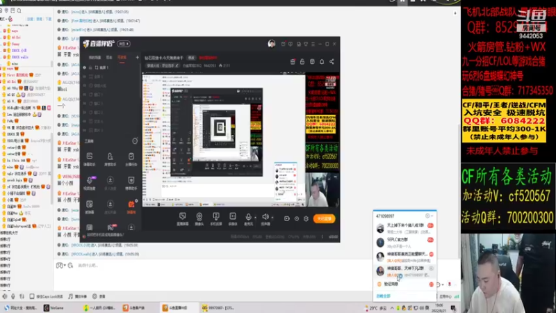
Task: Add a camera source
Action: pyautogui.click(x=199, y=219)
